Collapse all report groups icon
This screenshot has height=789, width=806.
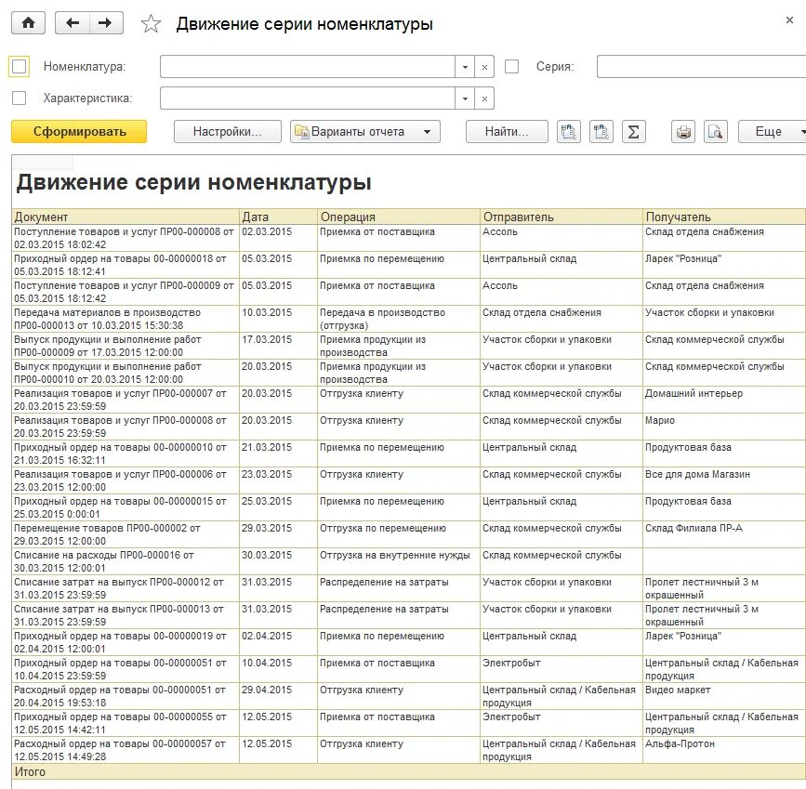click(569, 132)
